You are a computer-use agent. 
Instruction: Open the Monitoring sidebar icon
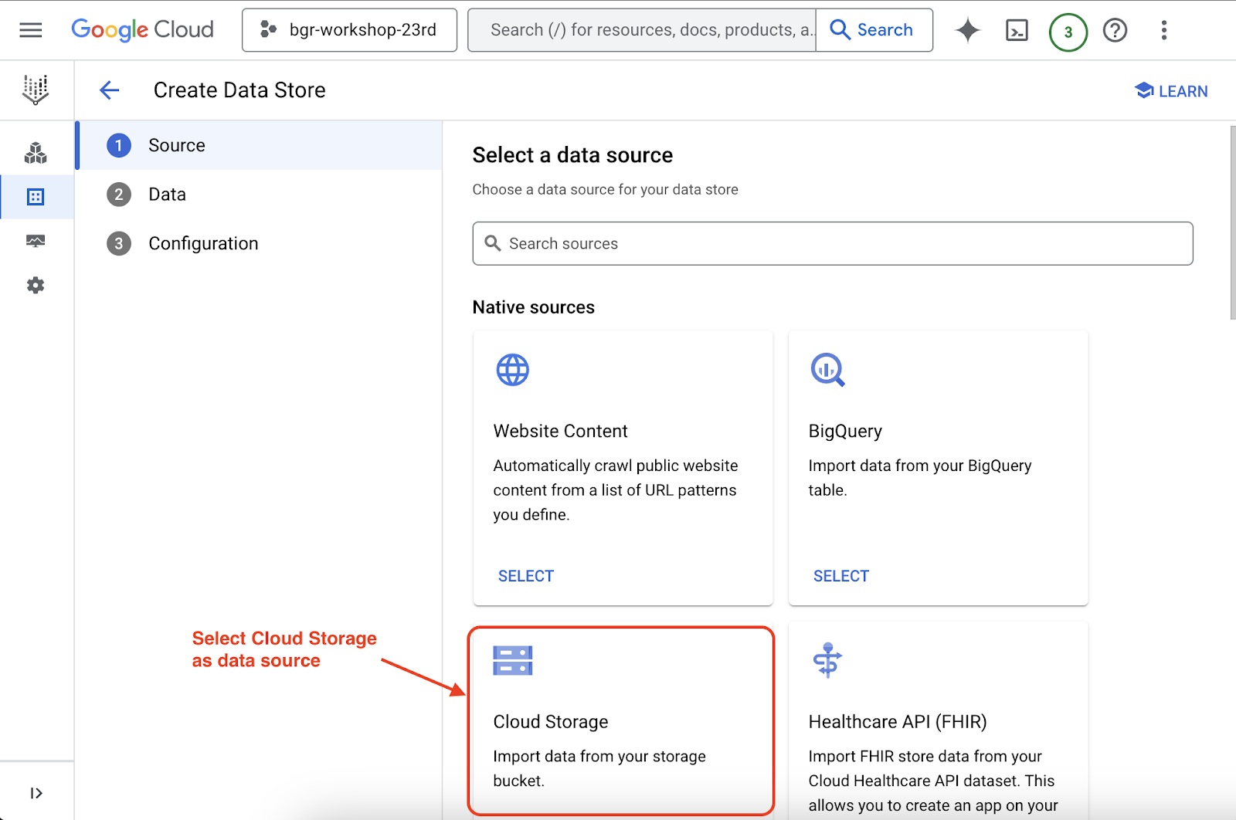click(36, 241)
